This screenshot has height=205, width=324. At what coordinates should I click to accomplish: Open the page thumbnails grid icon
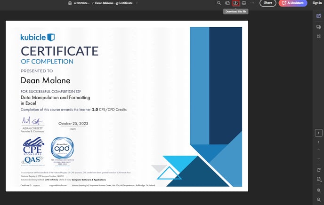coord(319,37)
